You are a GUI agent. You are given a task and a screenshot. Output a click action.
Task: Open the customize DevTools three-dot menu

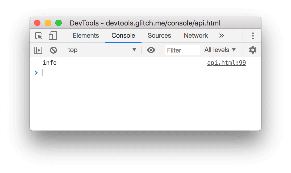coord(253,36)
